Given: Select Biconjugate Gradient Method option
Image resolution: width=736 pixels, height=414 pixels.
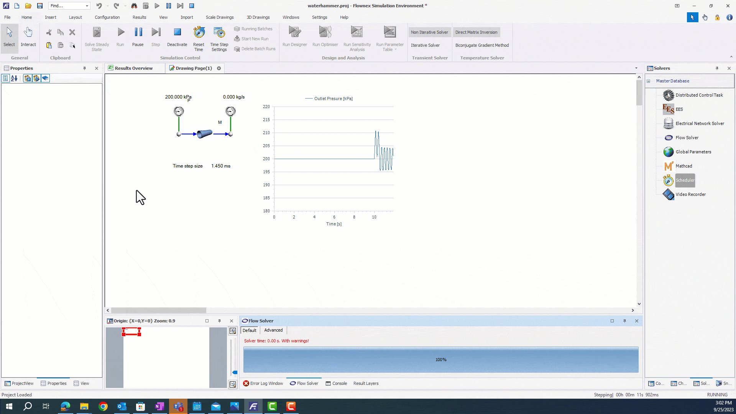Looking at the screenshot, I should point(482,45).
